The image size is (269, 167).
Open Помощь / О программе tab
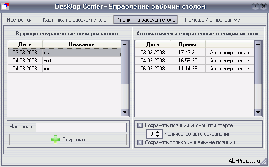click(212, 20)
